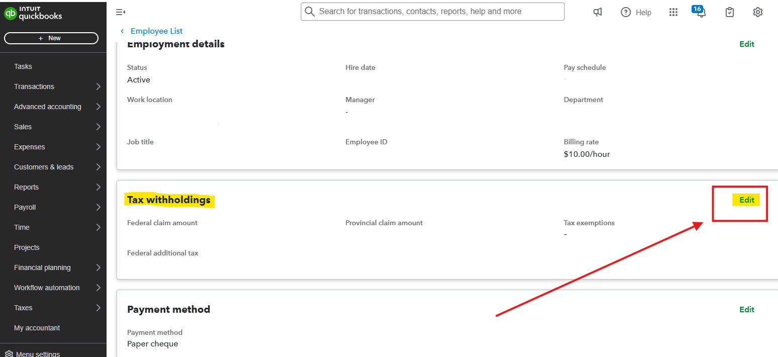Viewport: 778px width, 357px height.
Task: Click the QuickBooks logo icon
Action: tap(10, 14)
